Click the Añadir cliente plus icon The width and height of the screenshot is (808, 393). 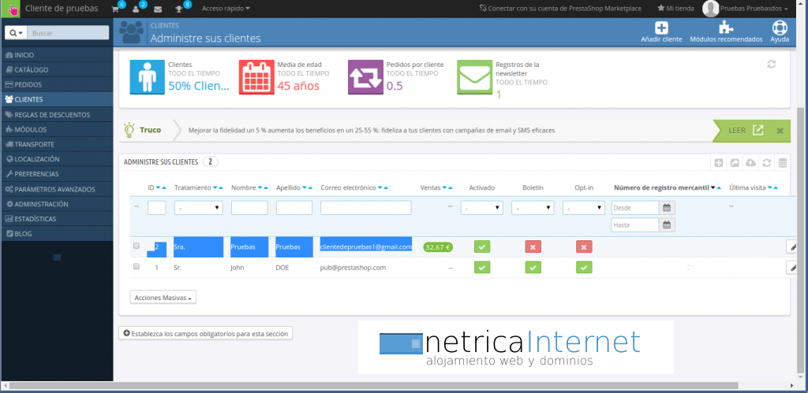click(x=661, y=28)
